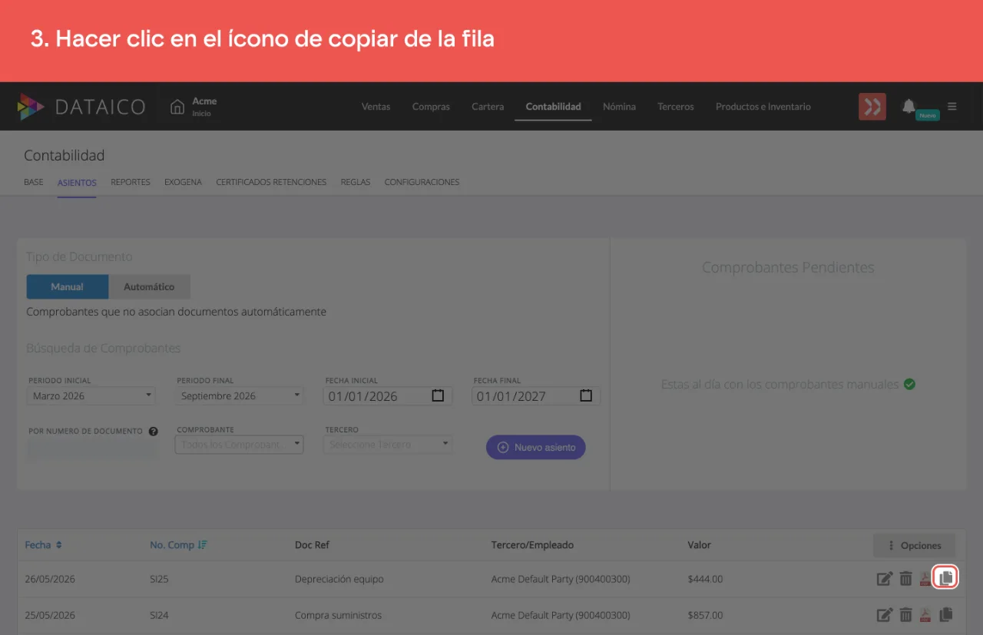Viewport: 983px width, 635px height.
Task: Open the Terceros menu
Action: pyautogui.click(x=676, y=107)
